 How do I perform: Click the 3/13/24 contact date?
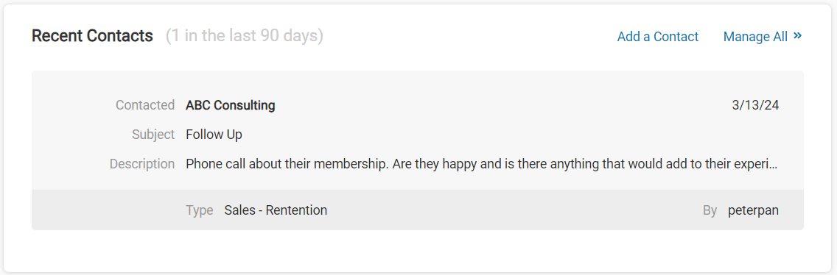point(755,106)
